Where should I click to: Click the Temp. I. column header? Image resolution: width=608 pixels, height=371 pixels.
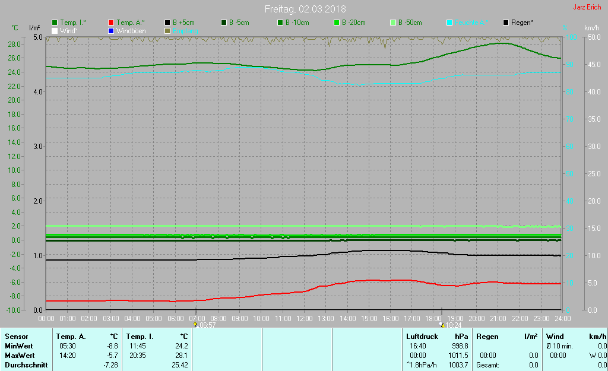pyautogui.click(x=140, y=337)
